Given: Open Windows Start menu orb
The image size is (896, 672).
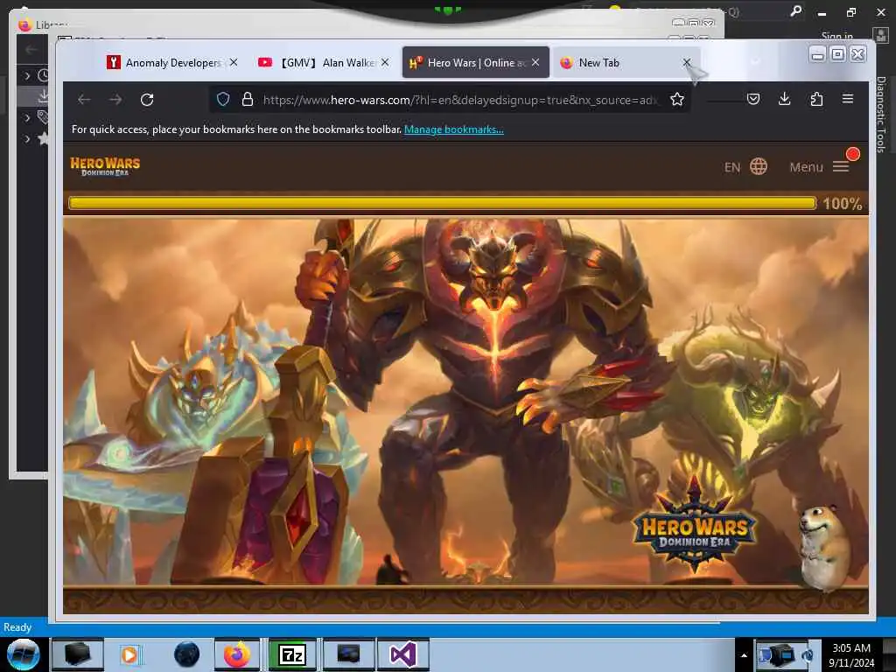Looking at the screenshot, I should pyautogui.click(x=24, y=654).
